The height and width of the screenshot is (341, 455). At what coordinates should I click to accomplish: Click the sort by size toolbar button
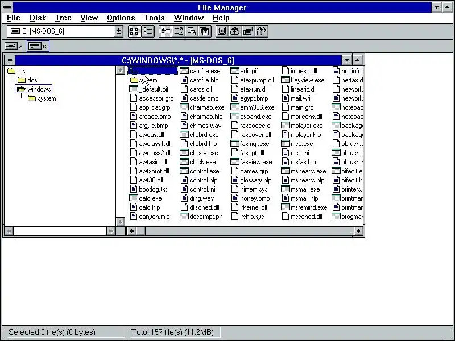[x=192, y=31]
